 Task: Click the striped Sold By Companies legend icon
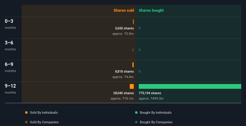tap(26, 122)
